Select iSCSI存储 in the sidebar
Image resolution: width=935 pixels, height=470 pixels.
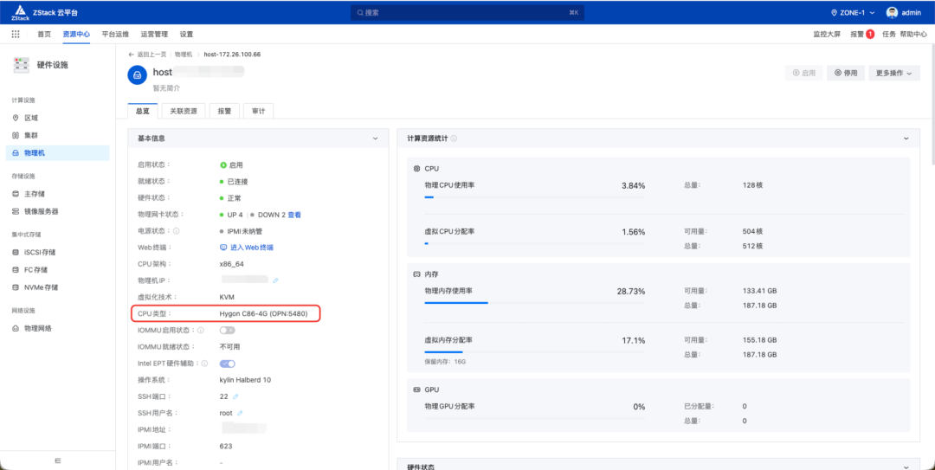pyautogui.click(x=58, y=252)
